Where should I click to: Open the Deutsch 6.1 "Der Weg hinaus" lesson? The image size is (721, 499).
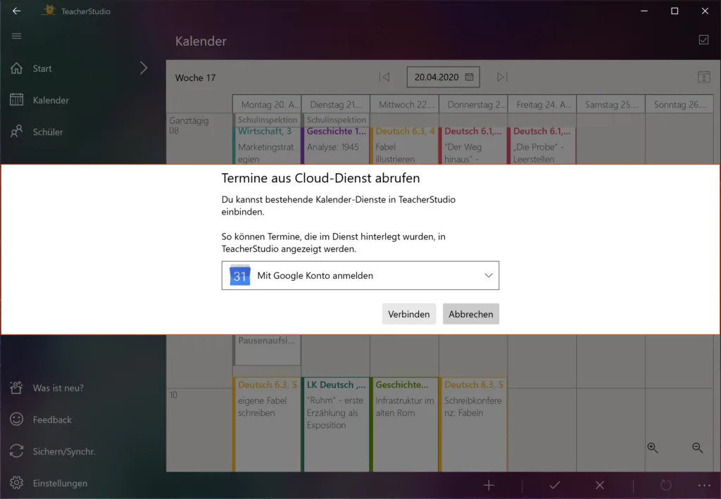click(x=473, y=145)
